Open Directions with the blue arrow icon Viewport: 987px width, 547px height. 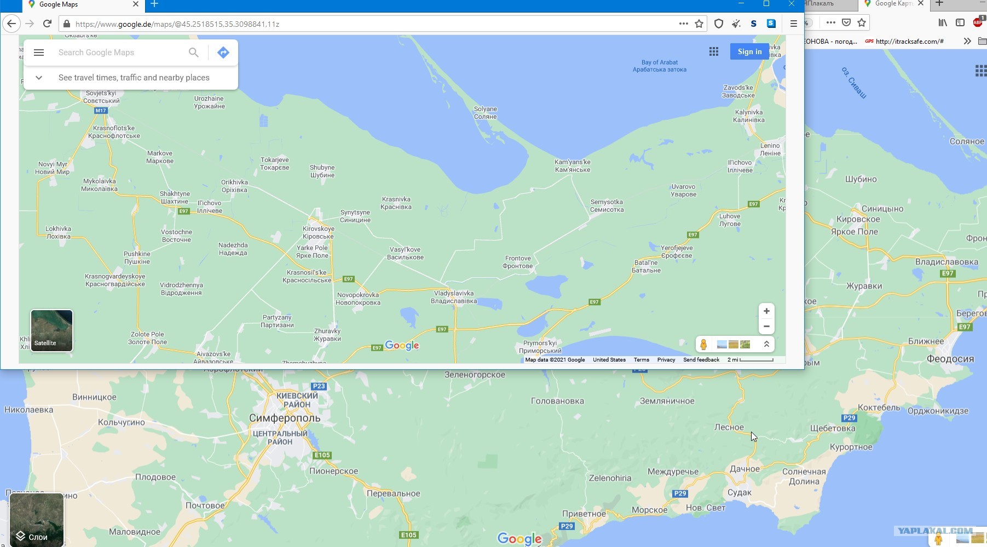(x=223, y=53)
